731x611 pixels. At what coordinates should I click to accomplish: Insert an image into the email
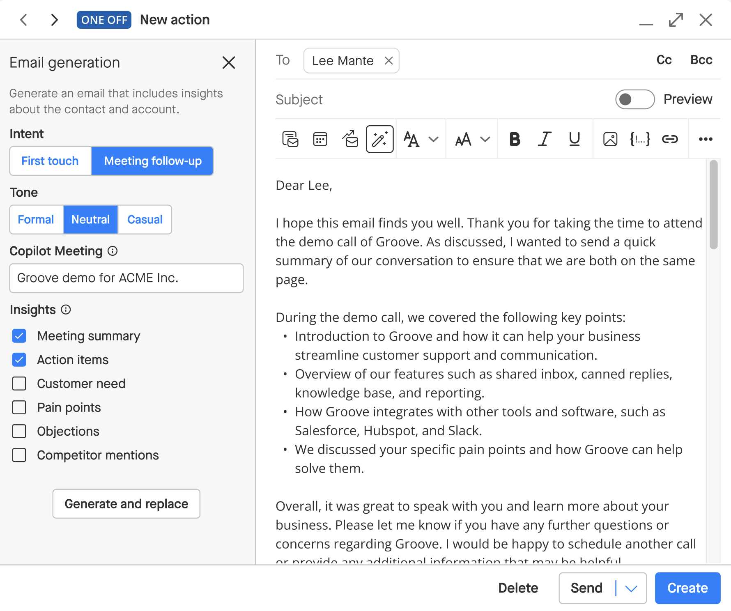click(x=610, y=139)
